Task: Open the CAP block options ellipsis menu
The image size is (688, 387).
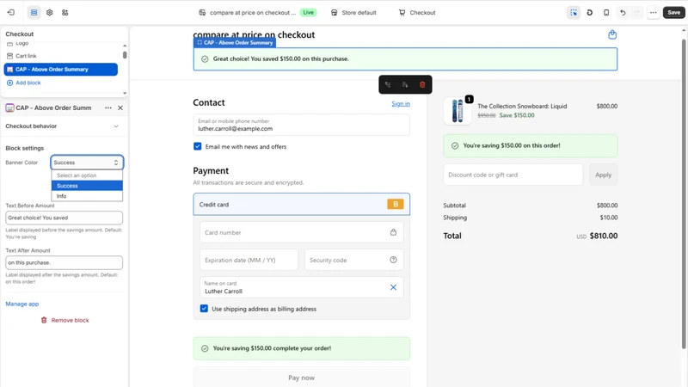Action: pos(108,108)
